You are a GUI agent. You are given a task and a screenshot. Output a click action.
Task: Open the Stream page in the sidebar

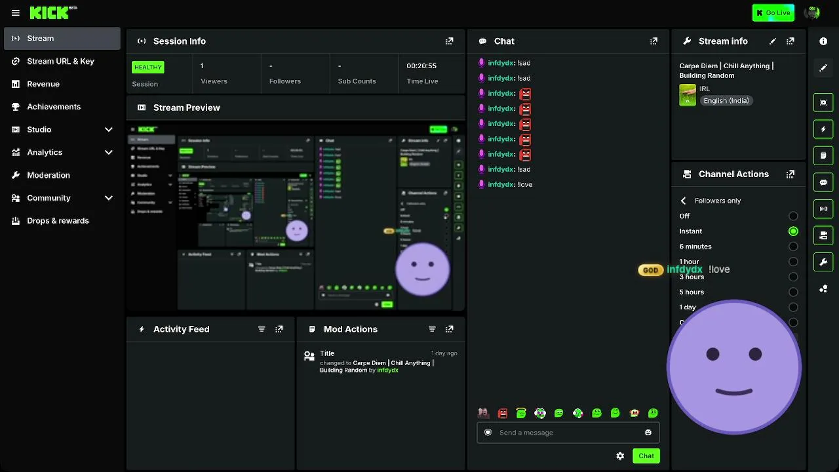point(62,39)
